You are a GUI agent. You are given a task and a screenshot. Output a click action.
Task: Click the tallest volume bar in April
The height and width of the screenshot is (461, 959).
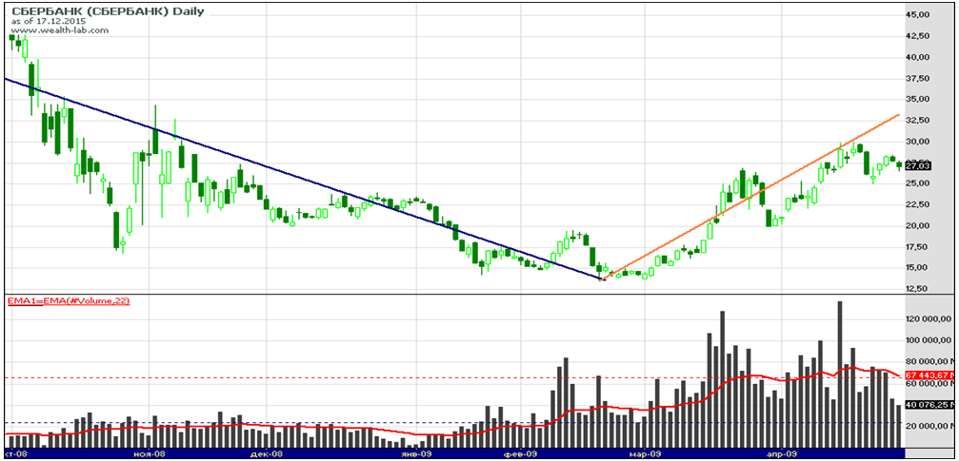(839, 374)
